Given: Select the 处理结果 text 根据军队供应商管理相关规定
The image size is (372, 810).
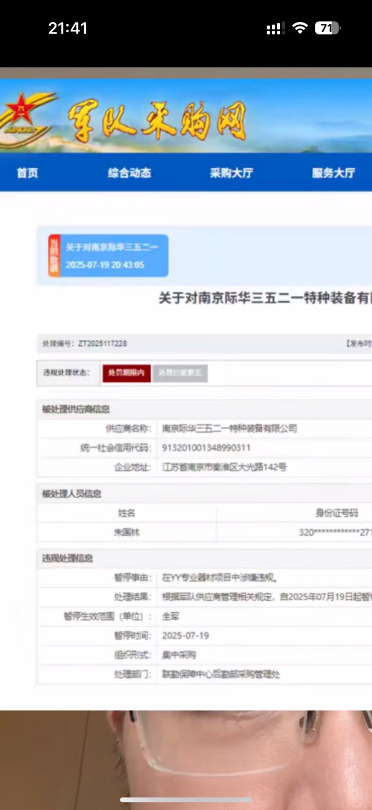Looking at the screenshot, I should coord(267,597).
